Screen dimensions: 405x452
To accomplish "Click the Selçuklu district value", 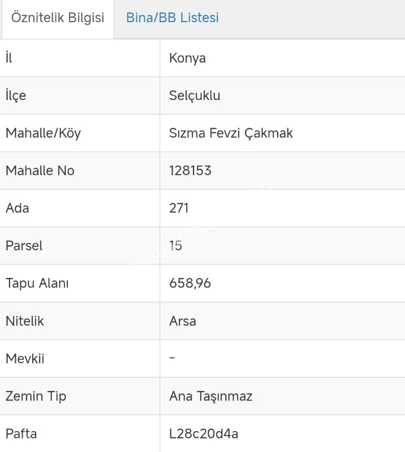I will [x=195, y=95].
